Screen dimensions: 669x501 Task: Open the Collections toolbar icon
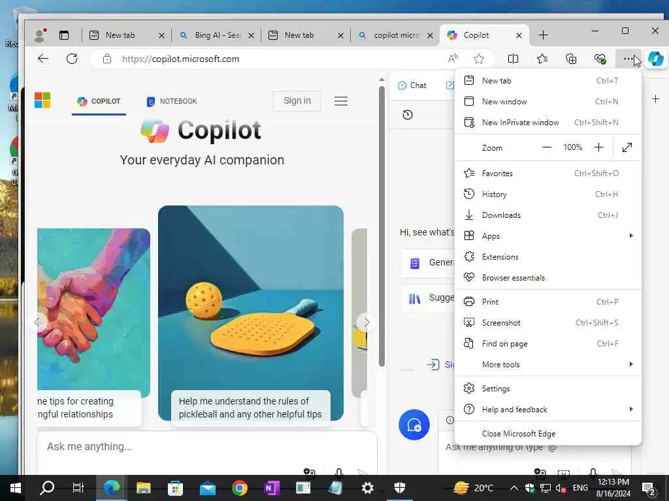[571, 59]
